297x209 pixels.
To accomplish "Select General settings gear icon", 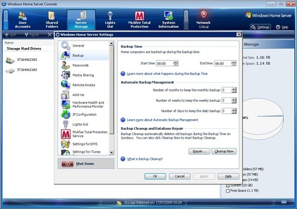I will coord(65,46).
